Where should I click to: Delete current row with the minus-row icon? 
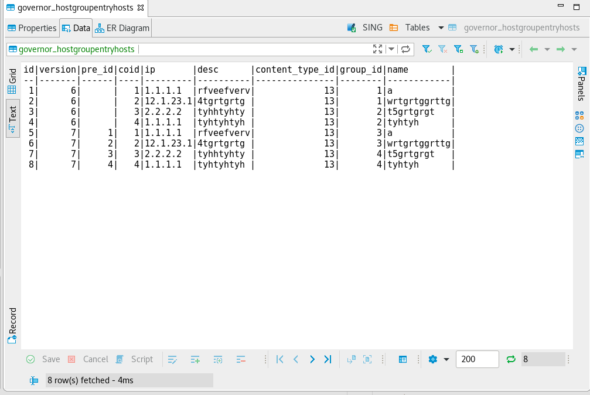click(241, 360)
